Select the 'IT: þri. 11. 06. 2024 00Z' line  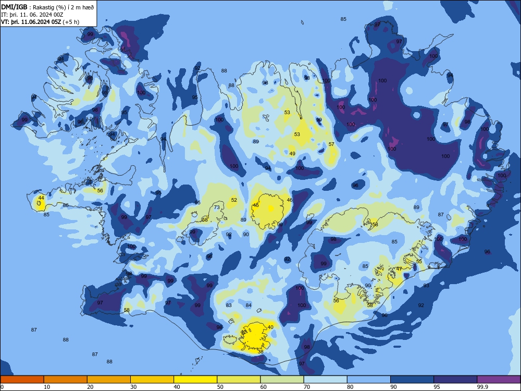point(32,15)
